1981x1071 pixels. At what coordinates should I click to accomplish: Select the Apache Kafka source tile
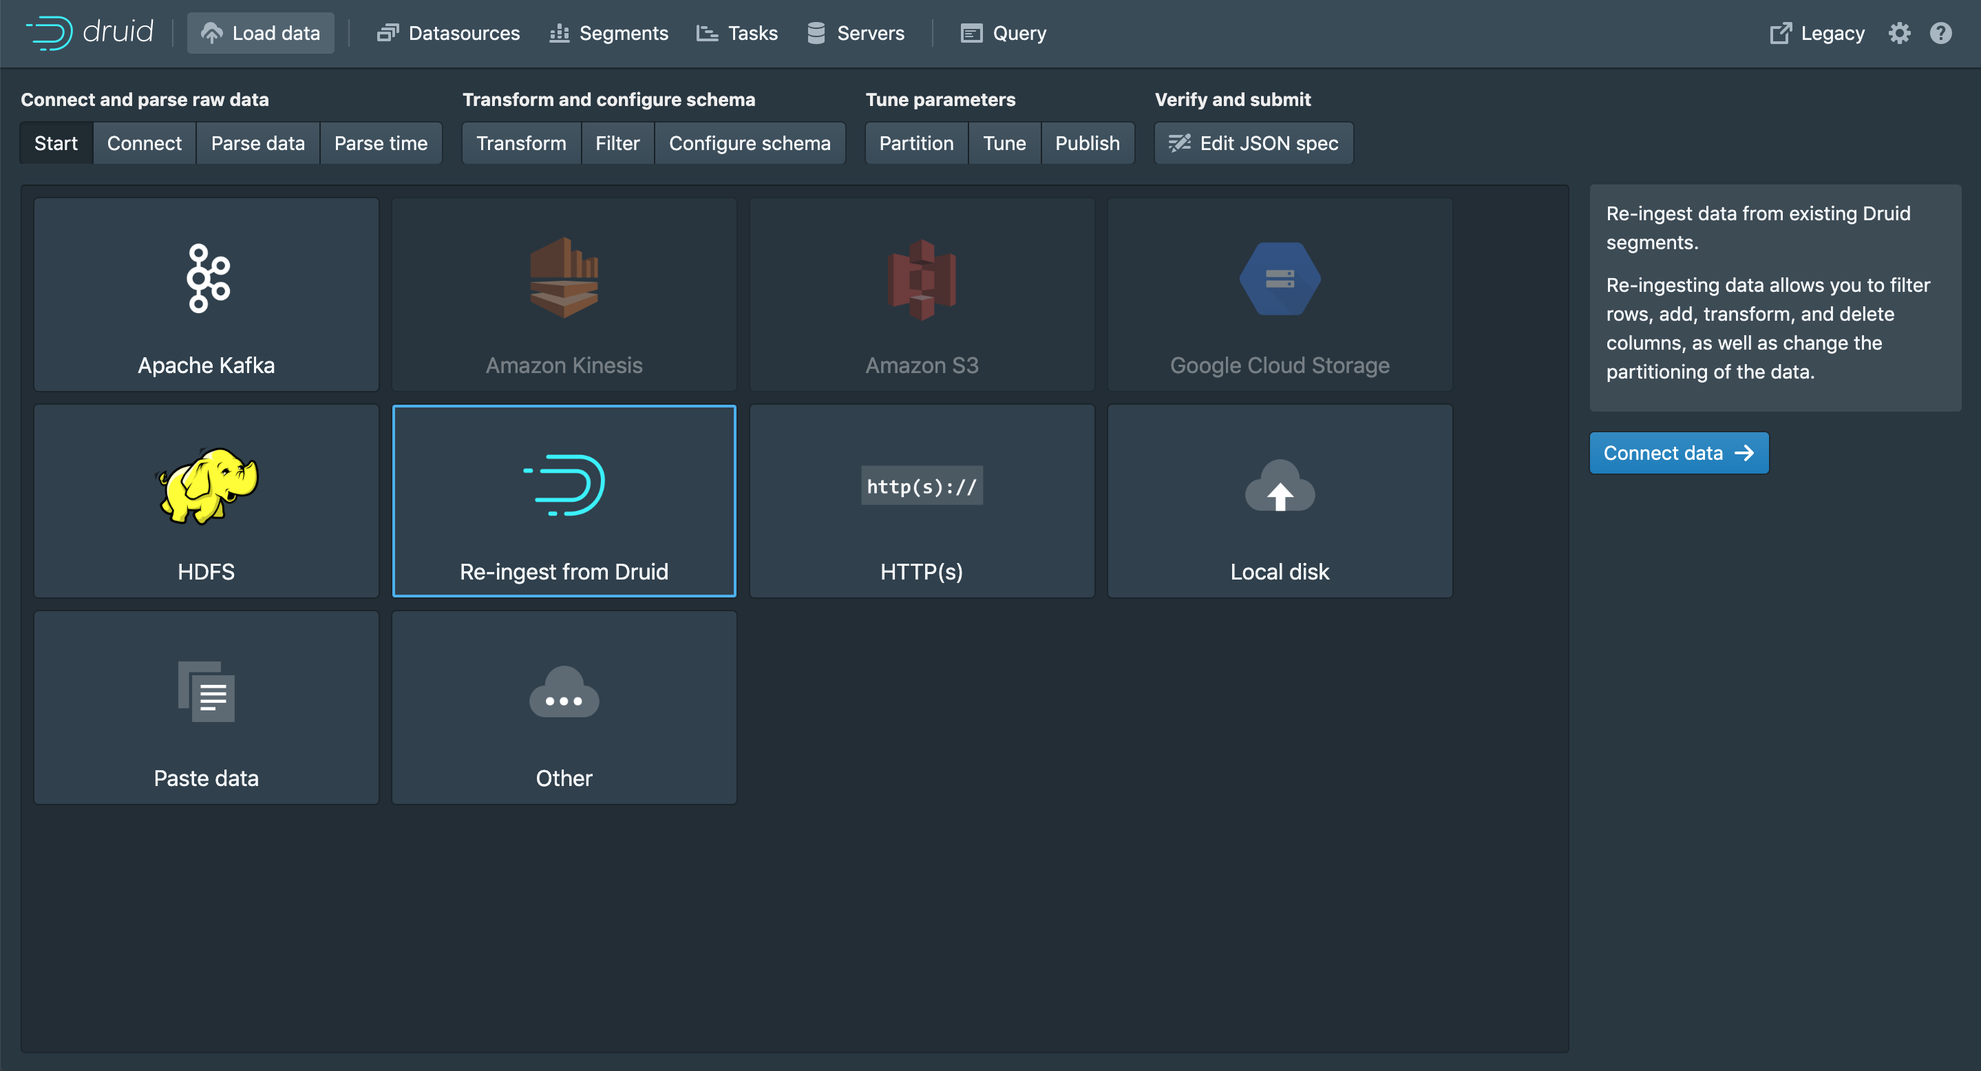pyautogui.click(x=206, y=295)
